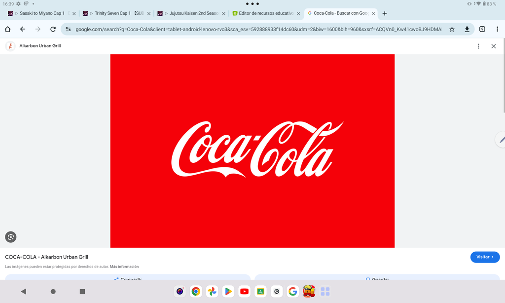Screen dimensions: 505x303
Task: Open YouTube from the taskbar
Action: (245, 291)
